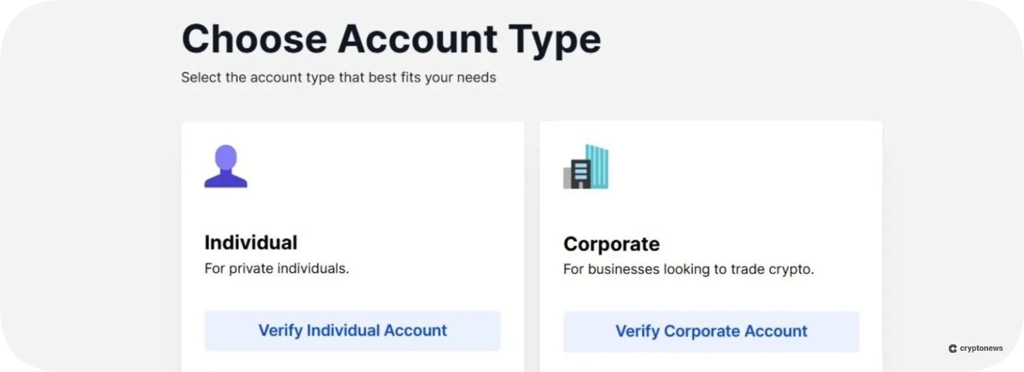
Task: Click the Verify Corporate Account button
Action: click(x=711, y=331)
